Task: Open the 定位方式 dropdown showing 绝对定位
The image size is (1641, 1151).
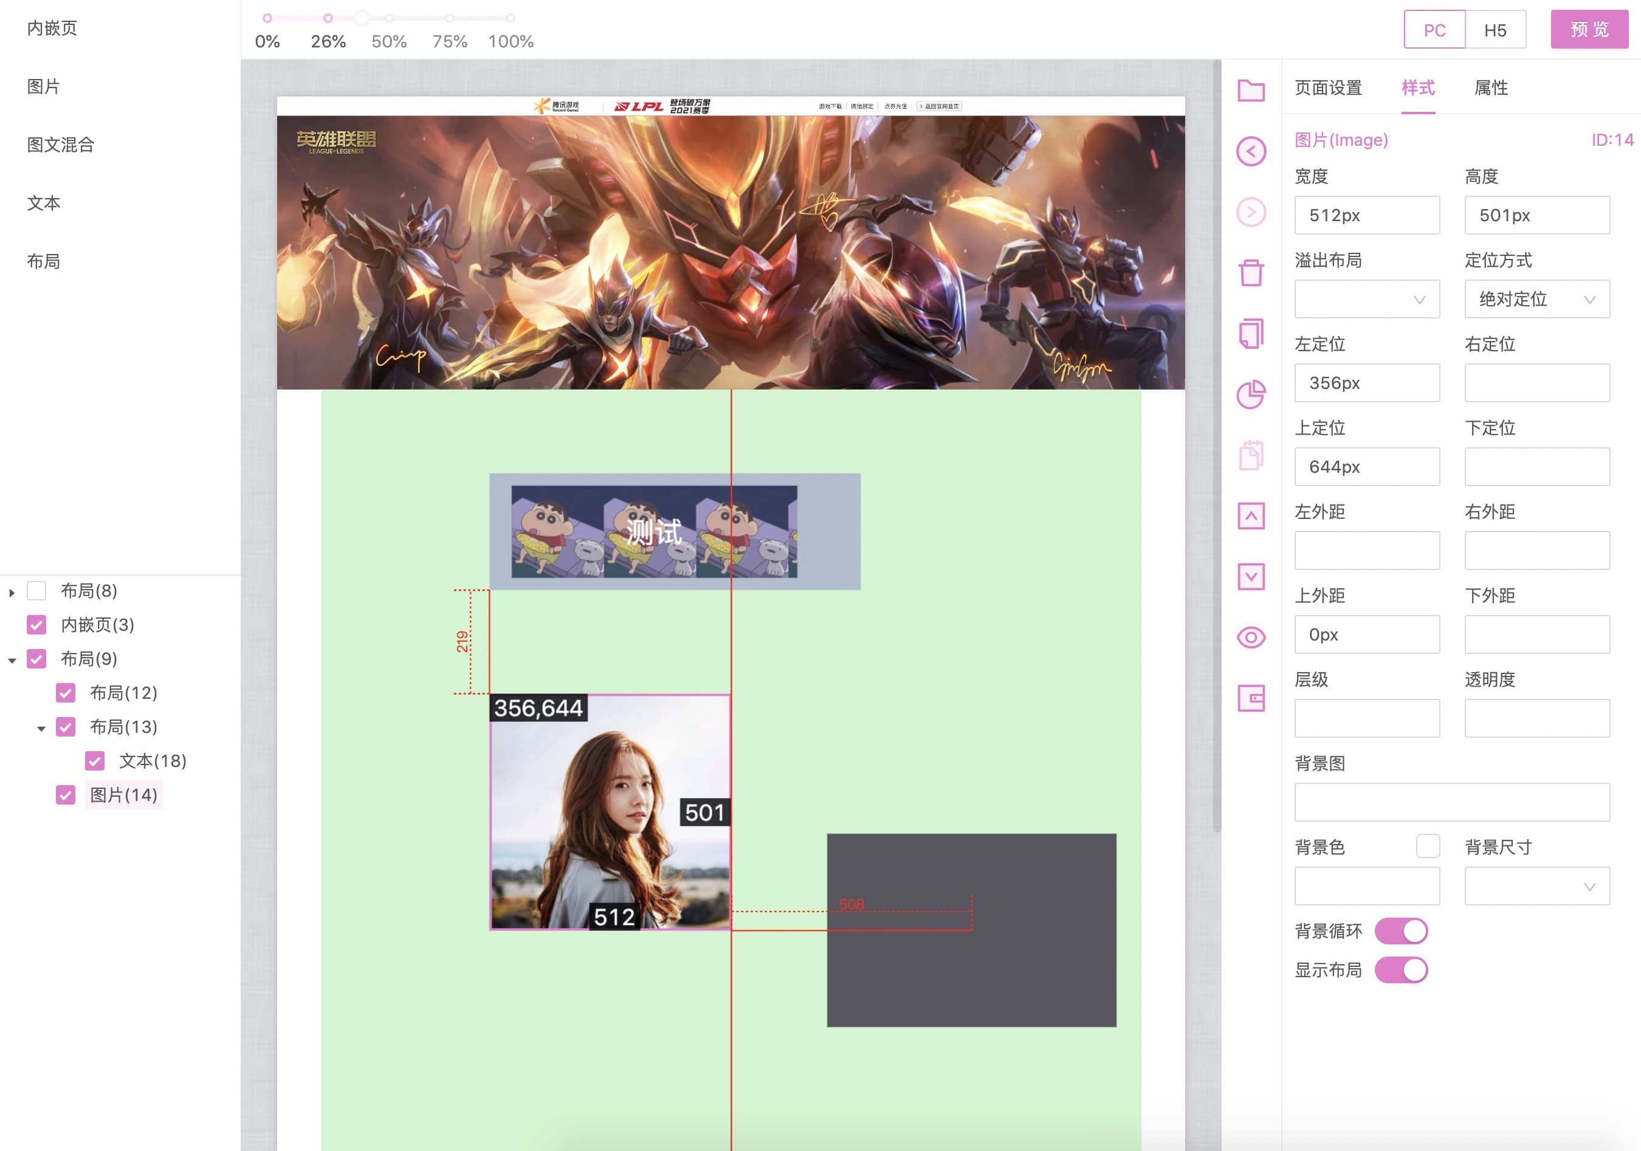Action: [x=1536, y=300]
